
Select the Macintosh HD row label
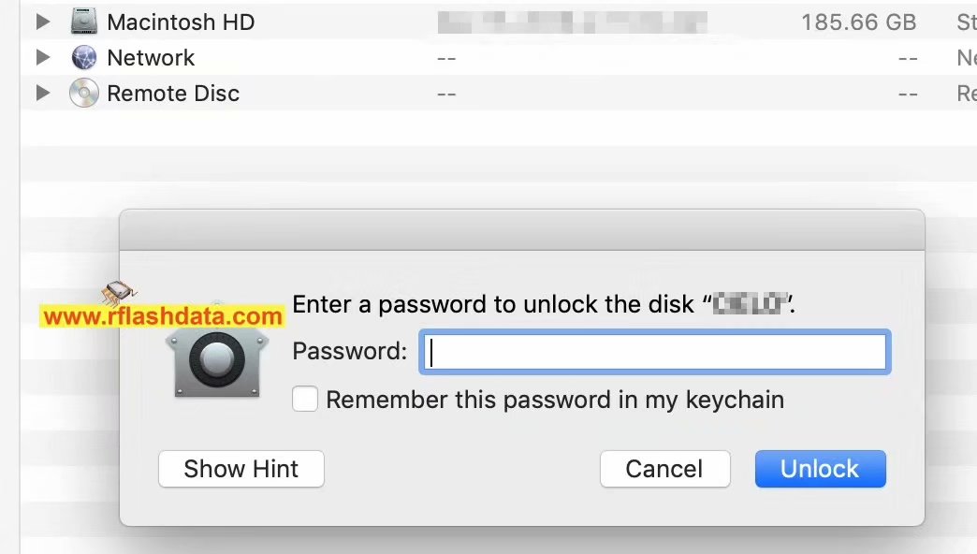pos(181,22)
